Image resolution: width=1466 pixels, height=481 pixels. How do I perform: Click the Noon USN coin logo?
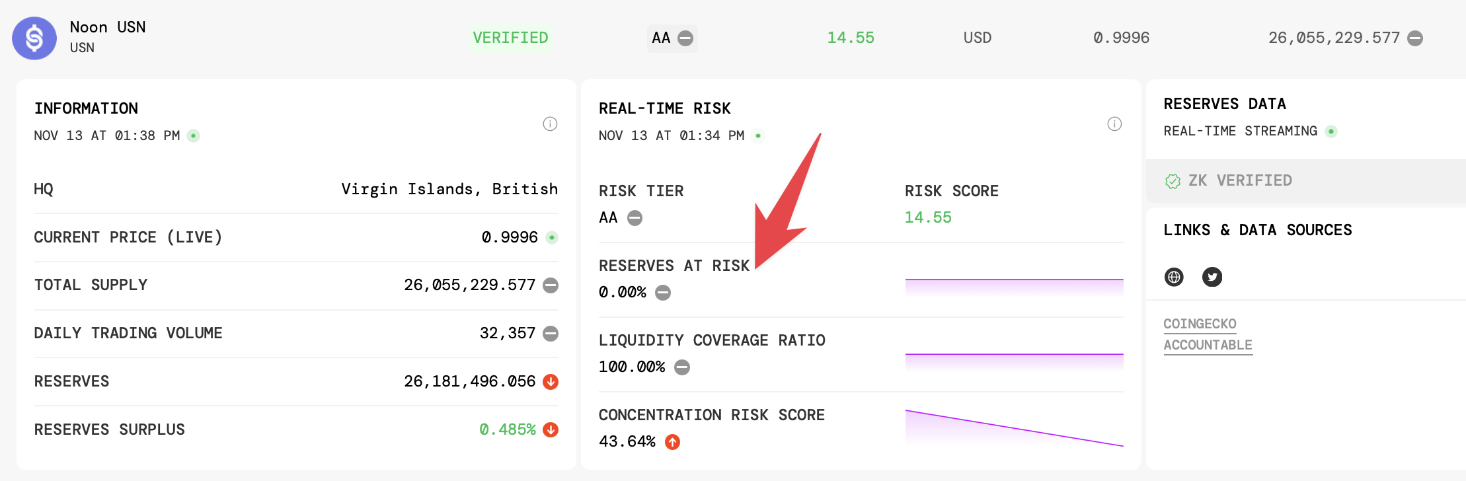tap(34, 38)
